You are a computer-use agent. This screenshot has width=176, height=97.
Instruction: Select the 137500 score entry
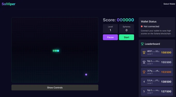coord(157,91)
